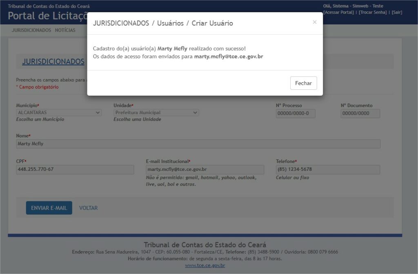Click the Fechar button in dialog
This screenshot has height=274, width=418.
pyautogui.click(x=303, y=83)
